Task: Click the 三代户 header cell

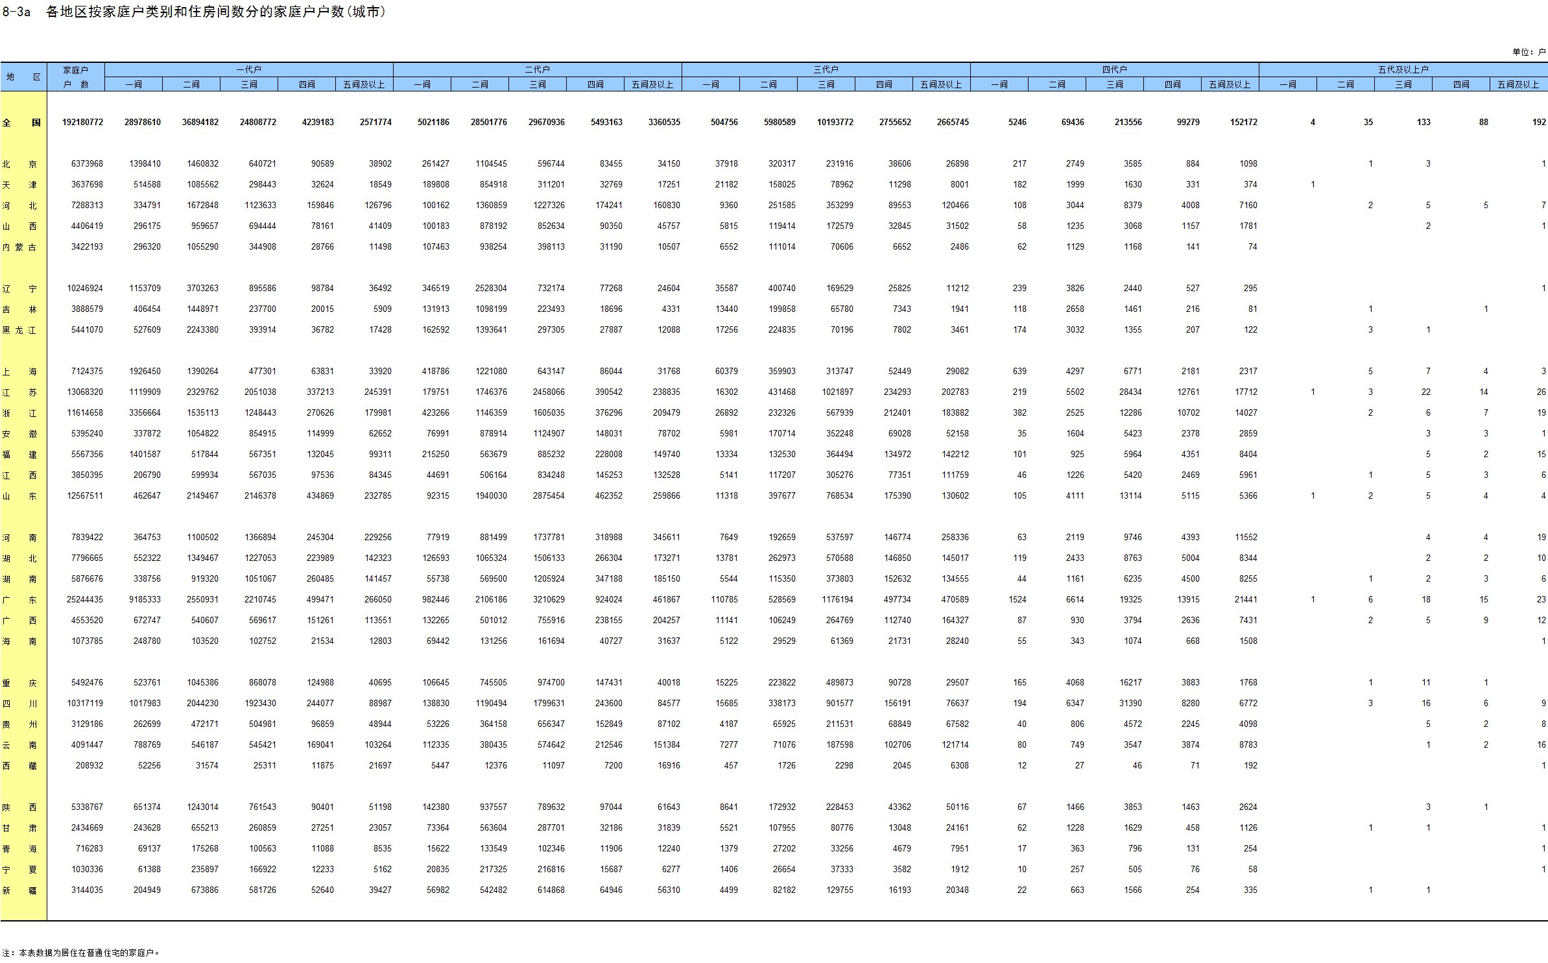Action: pyautogui.click(x=826, y=69)
